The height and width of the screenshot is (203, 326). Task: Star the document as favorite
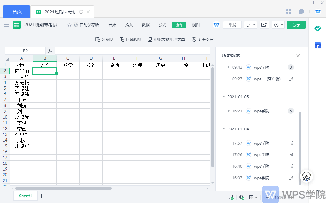69,25
